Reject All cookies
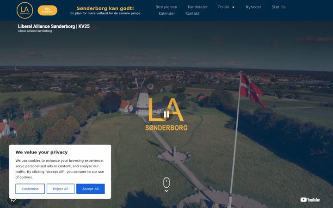 61,189
